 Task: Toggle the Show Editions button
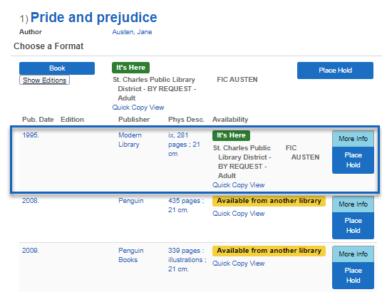point(44,80)
